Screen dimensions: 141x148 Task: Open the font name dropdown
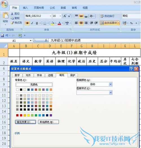(x=50, y=16)
